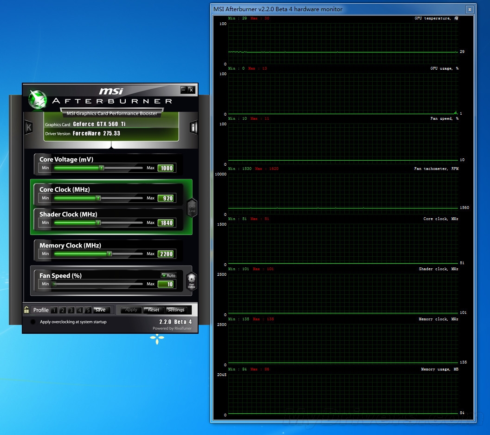This screenshot has height=435, width=490.
Task: Minimize the Afterburner skin window
Action: pyautogui.click(x=184, y=90)
